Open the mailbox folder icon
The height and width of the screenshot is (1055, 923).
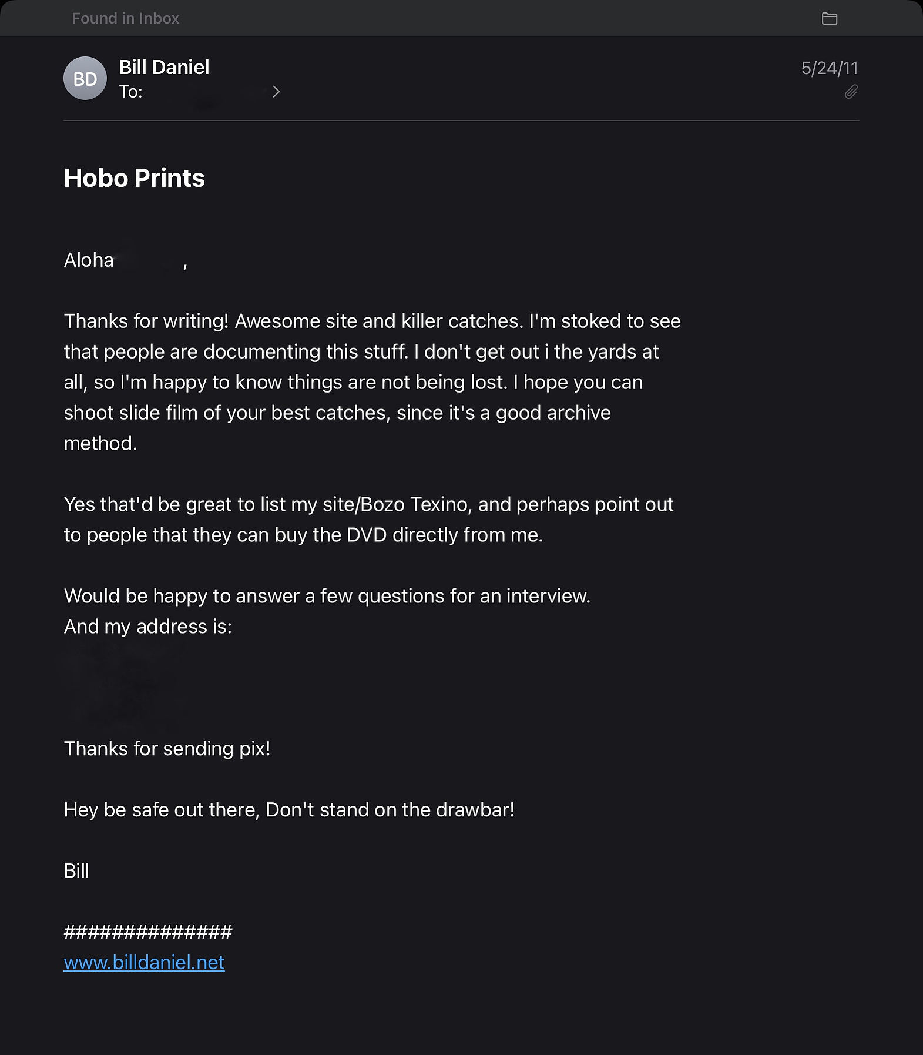tap(829, 19)
